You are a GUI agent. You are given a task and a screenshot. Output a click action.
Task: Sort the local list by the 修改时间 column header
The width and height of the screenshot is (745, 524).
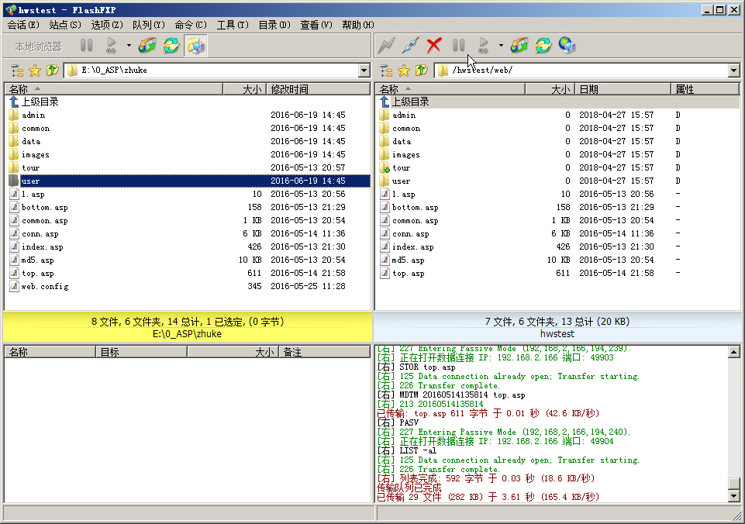pyautogui.click(x=289, y=89)
